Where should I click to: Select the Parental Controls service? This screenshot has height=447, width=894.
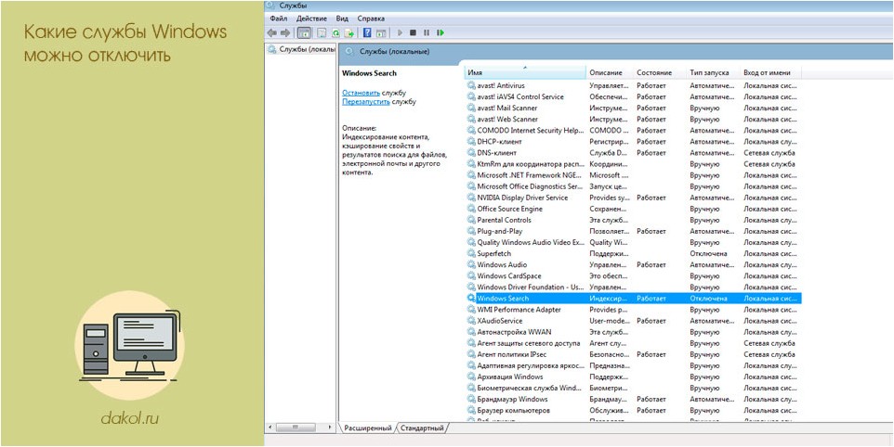(634, 220)
